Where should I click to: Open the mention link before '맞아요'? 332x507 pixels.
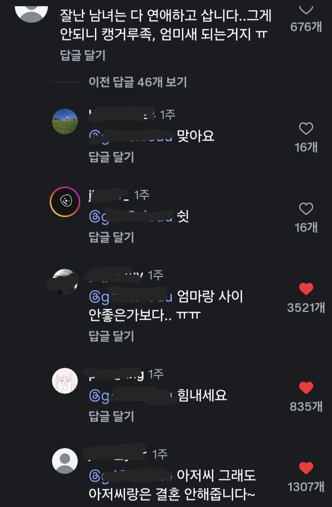(x=131, y=136)
